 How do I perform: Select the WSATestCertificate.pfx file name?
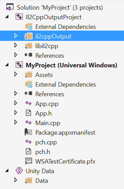[x=65, y=162]
